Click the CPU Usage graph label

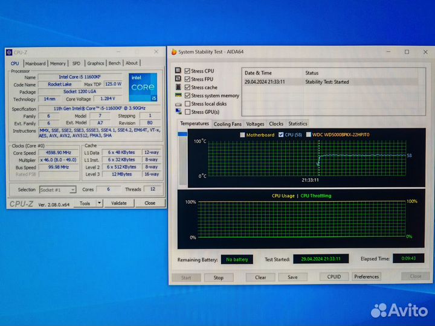click(283, 196)
